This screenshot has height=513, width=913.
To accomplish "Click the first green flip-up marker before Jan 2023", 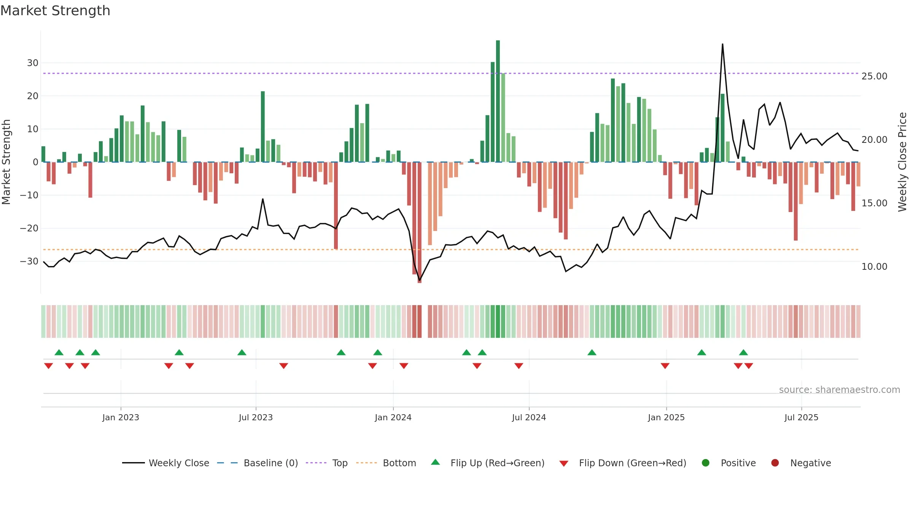I will 59,352.
